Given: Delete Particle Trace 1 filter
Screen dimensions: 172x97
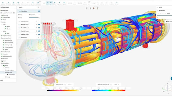Looking at the screenshot, I should point(36,25).
